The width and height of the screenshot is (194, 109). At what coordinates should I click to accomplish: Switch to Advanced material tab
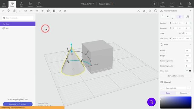tap(183, 93)
